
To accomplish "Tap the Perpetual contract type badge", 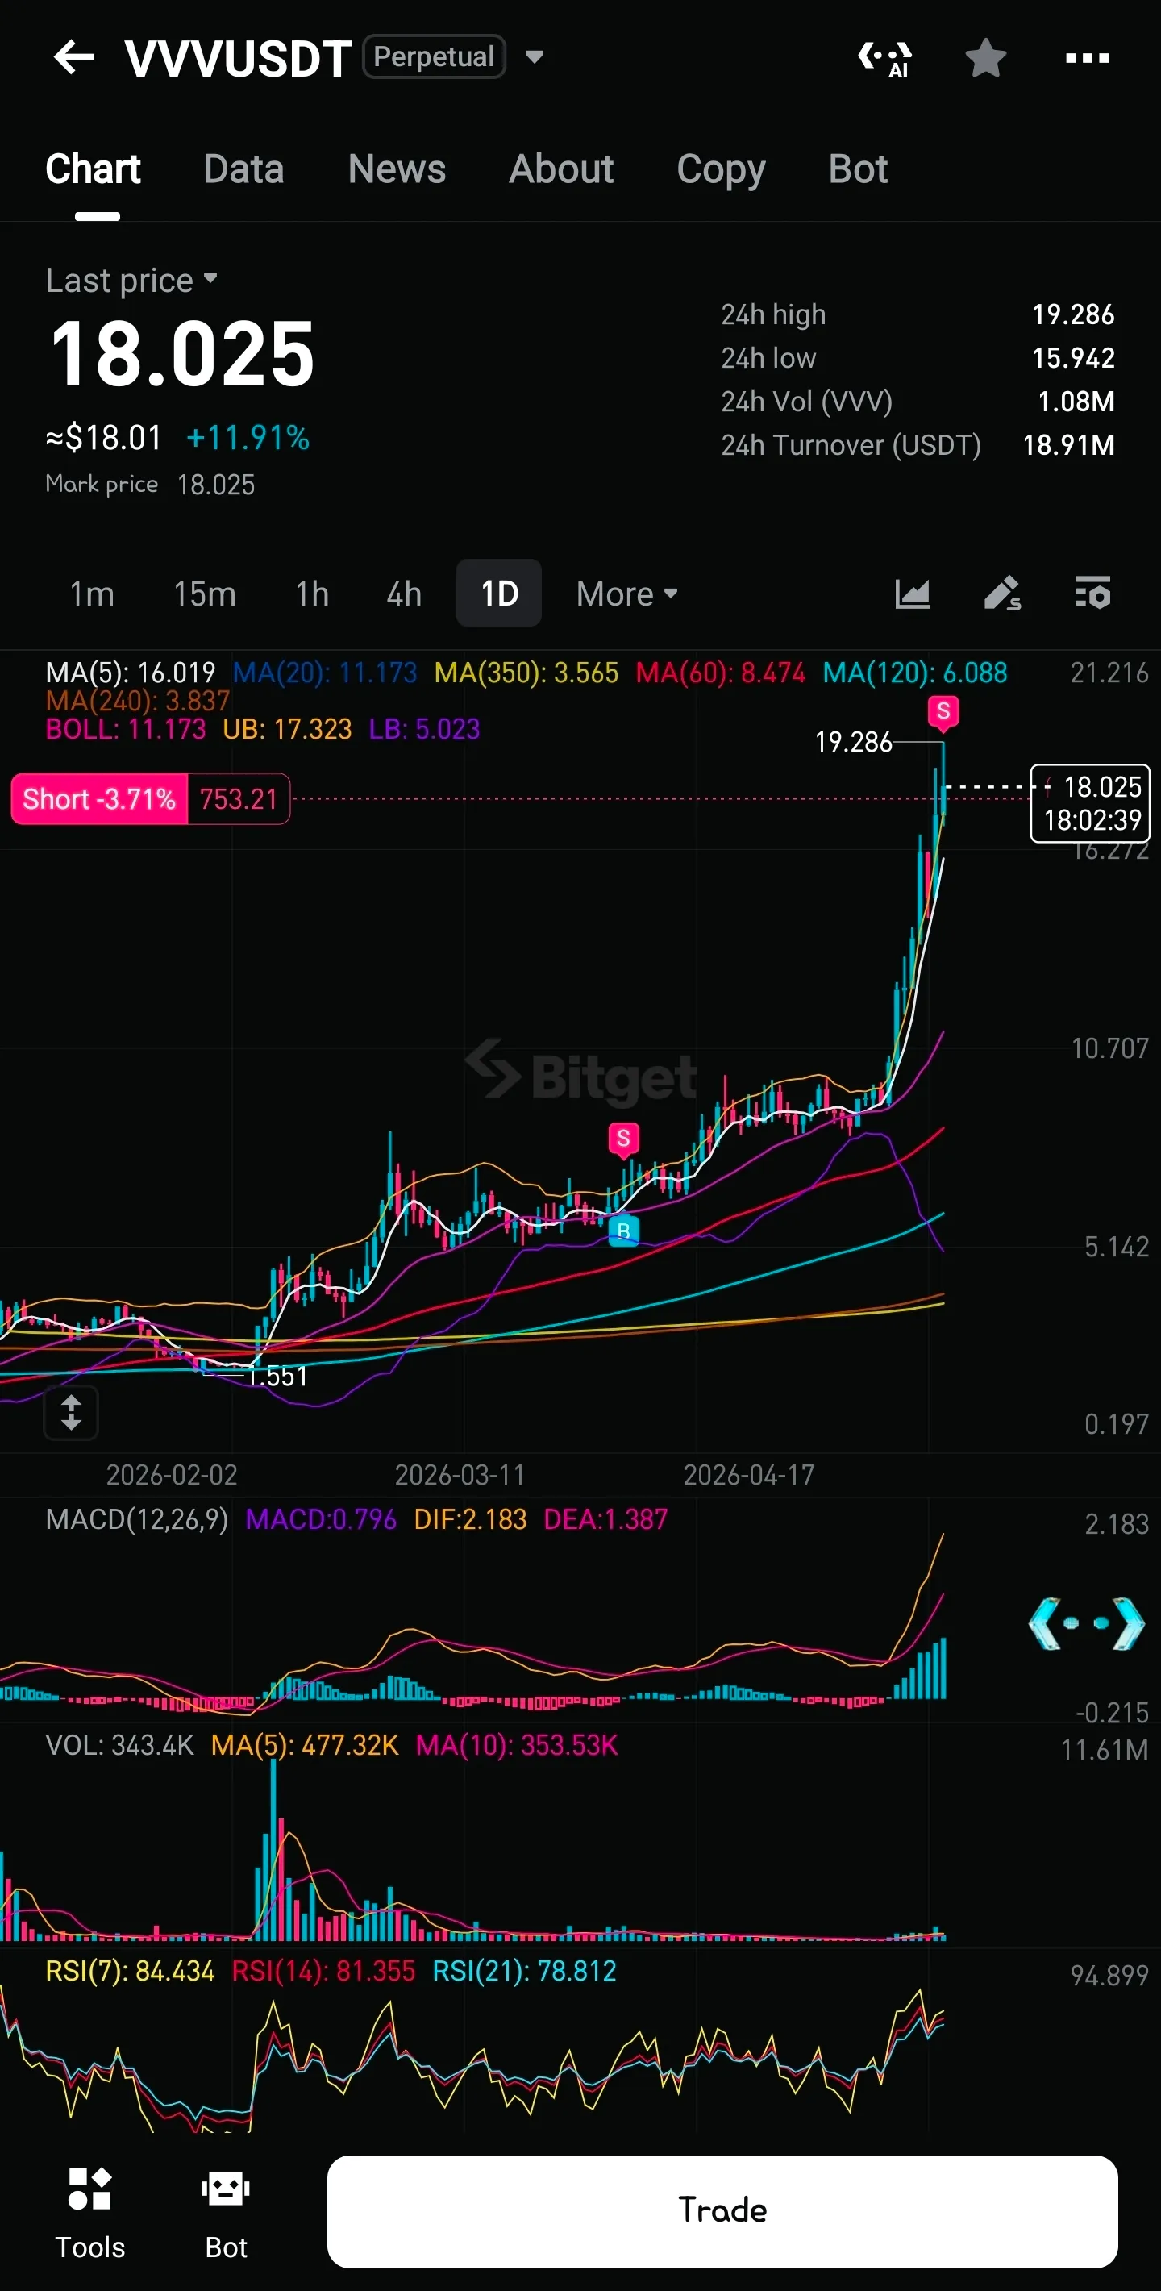I will tap(434, 57).
